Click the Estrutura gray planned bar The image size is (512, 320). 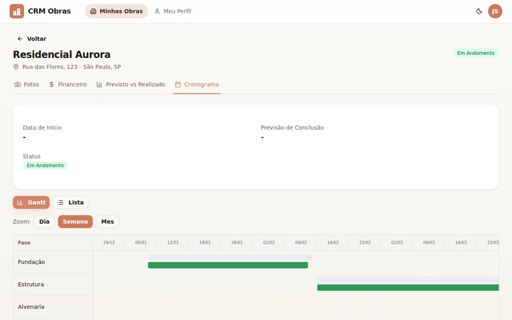(x=408, y=279)
